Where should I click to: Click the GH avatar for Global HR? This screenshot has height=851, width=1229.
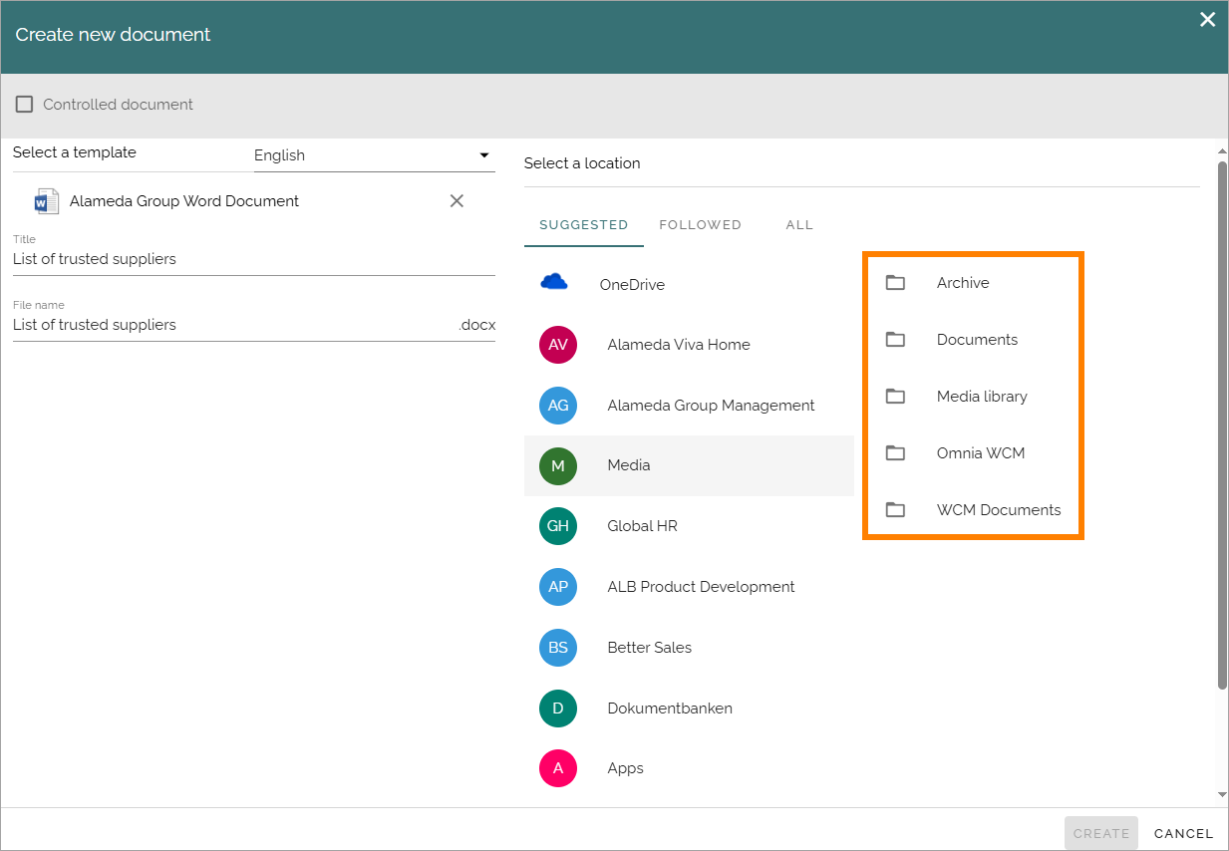tap(558, 526)
